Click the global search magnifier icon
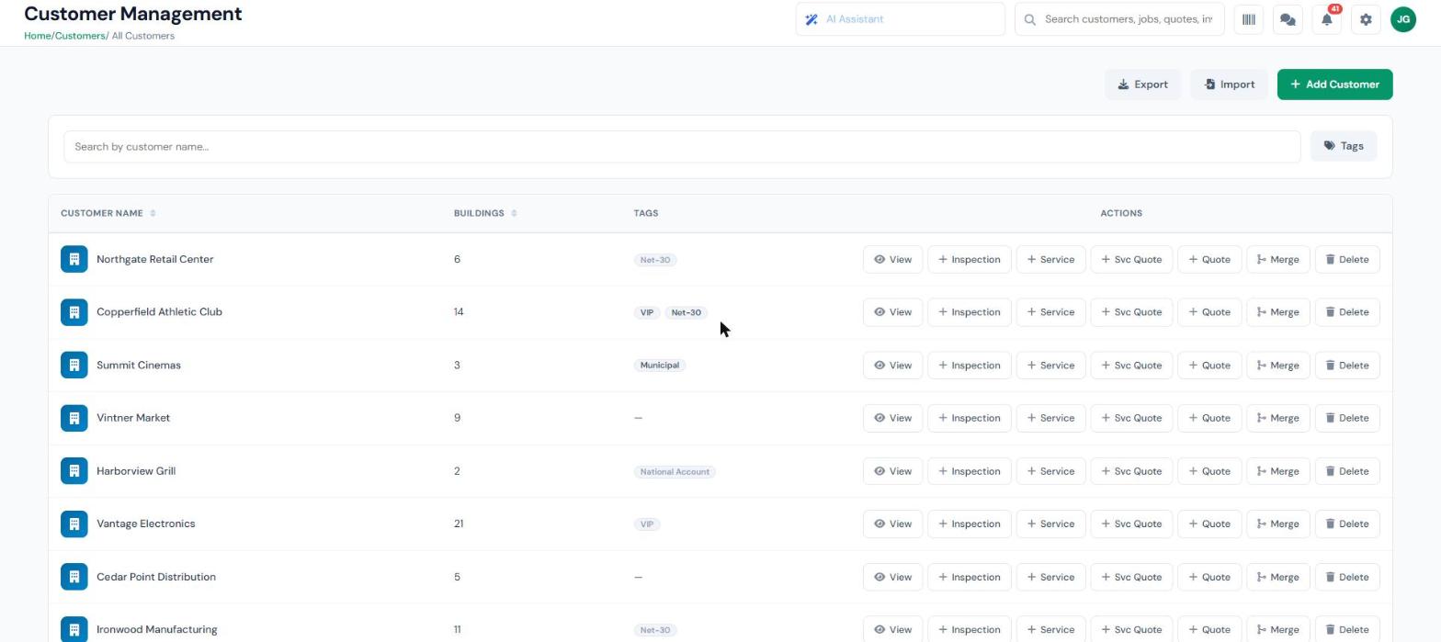The width and height of the screenshot is (1441, 642). [x=1030, y=19]
